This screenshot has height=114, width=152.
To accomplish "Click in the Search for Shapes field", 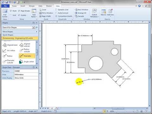I will pyautogui.click(x=17, y=28).
